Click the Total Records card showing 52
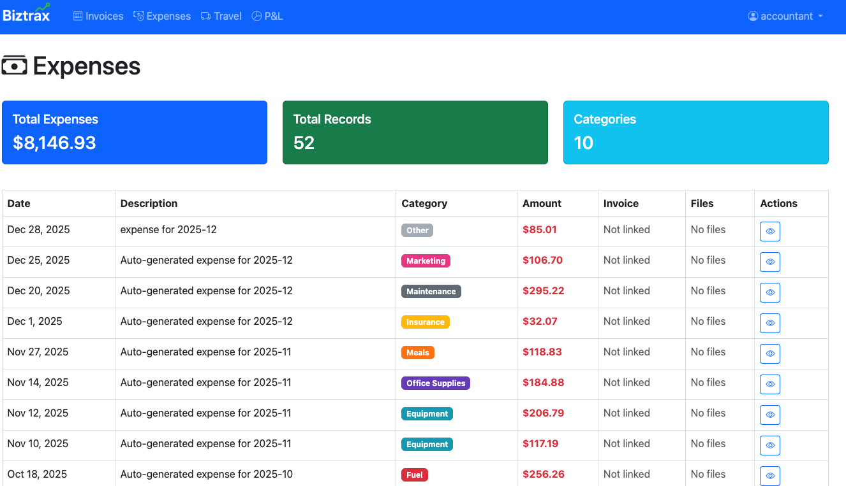Viewport: 846px width, 486px height. point(415,132)
